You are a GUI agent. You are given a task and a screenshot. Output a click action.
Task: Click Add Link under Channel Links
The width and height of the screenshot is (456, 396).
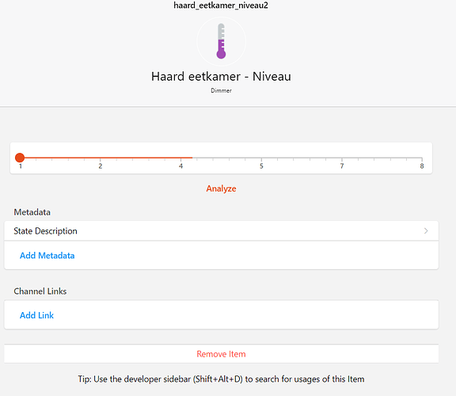pyautogui.click(x=36, y=315)
